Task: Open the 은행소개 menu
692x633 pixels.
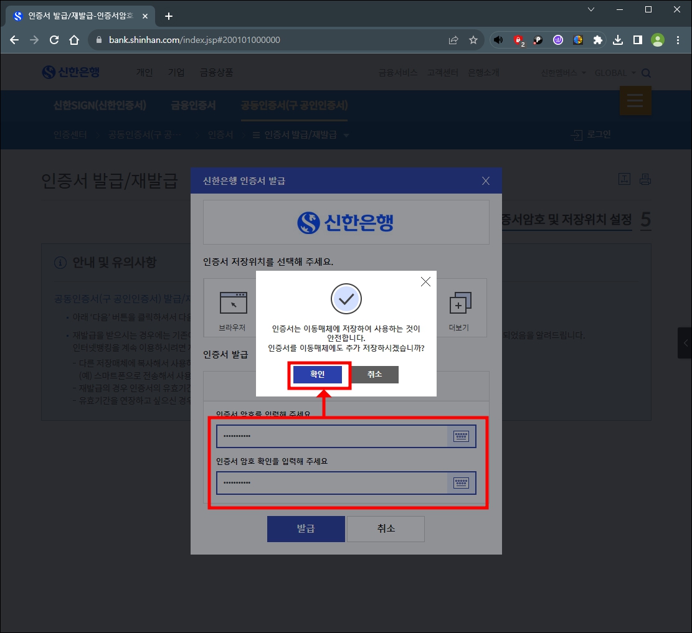Action: [x=483, y=72]
